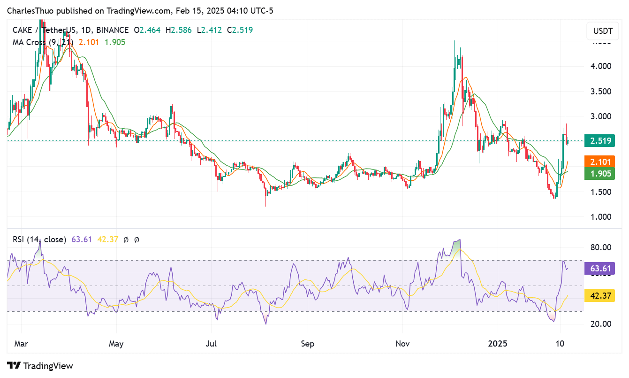Click the purple 63.61 RSI axis tag
Image resolution: width=629 pixels, height=378 pixels.
click(600, 269)
